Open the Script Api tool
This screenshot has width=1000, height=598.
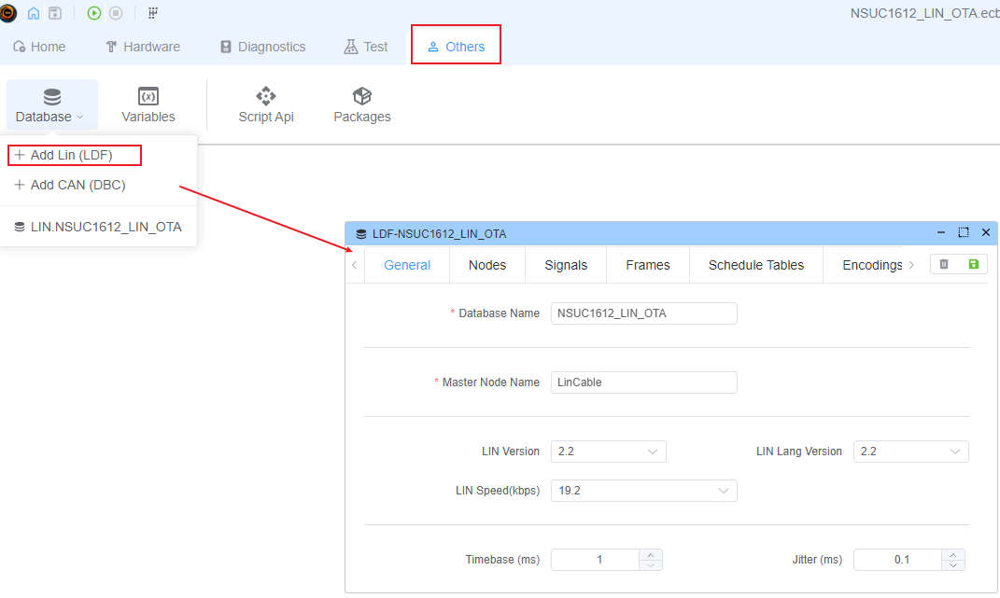pyautogui.click(x=266, y=104)
